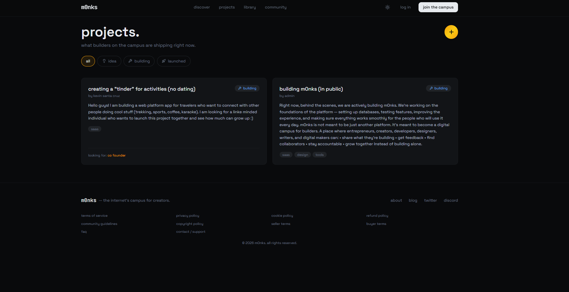Click the building badge on the tinder project card

point(247,88)
